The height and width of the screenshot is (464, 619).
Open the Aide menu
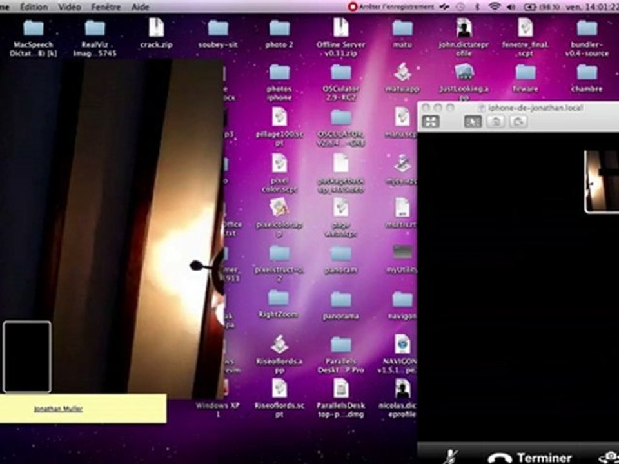tap(140, 6)
